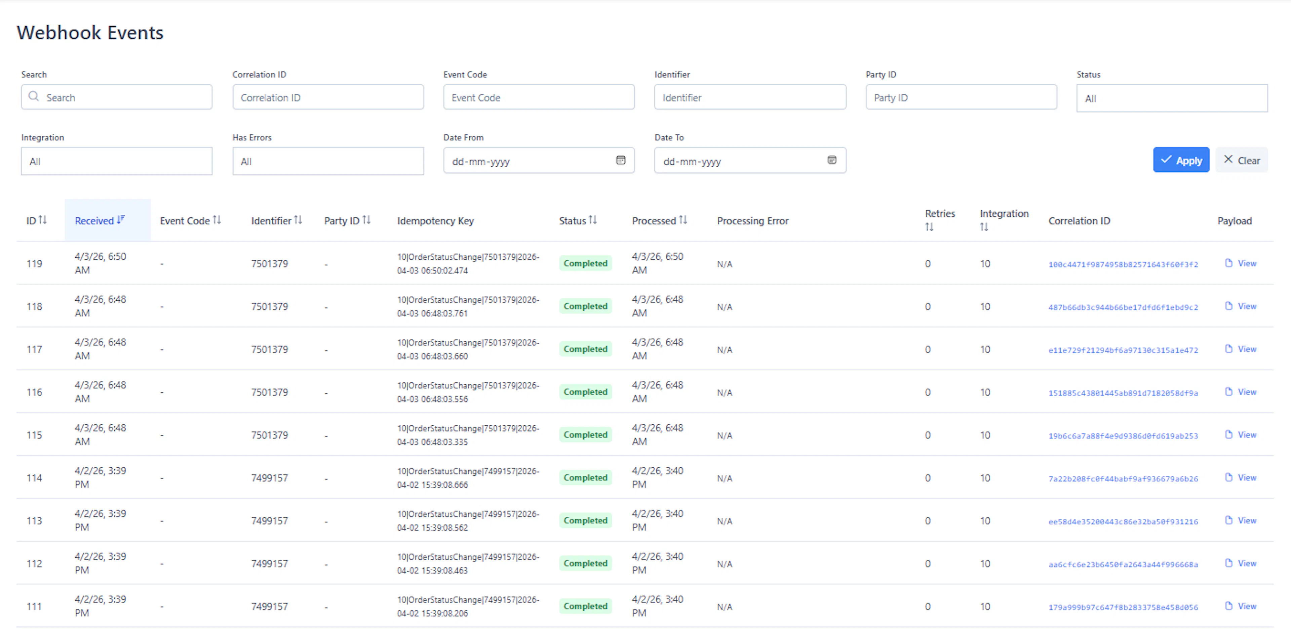Click Completed status badge for event 115

tap(585, 435)
